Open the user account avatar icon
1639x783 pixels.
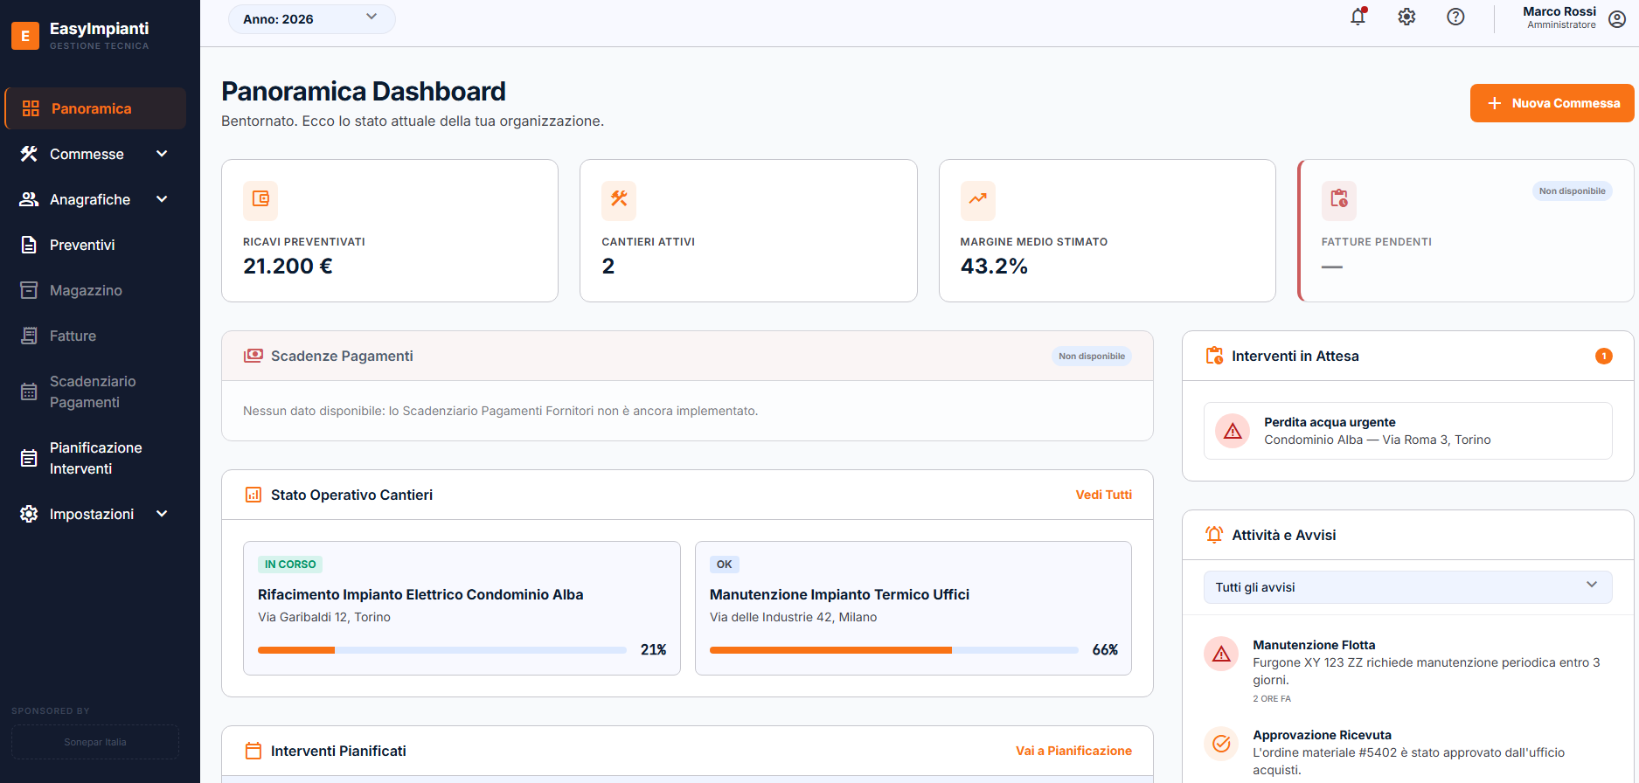click(x=1617, y=19)
